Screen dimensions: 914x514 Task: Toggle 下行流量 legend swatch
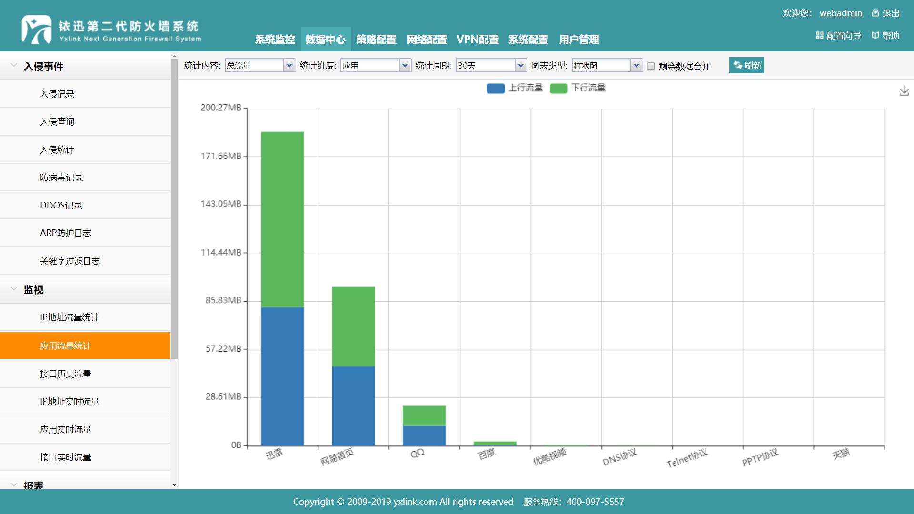558,88
